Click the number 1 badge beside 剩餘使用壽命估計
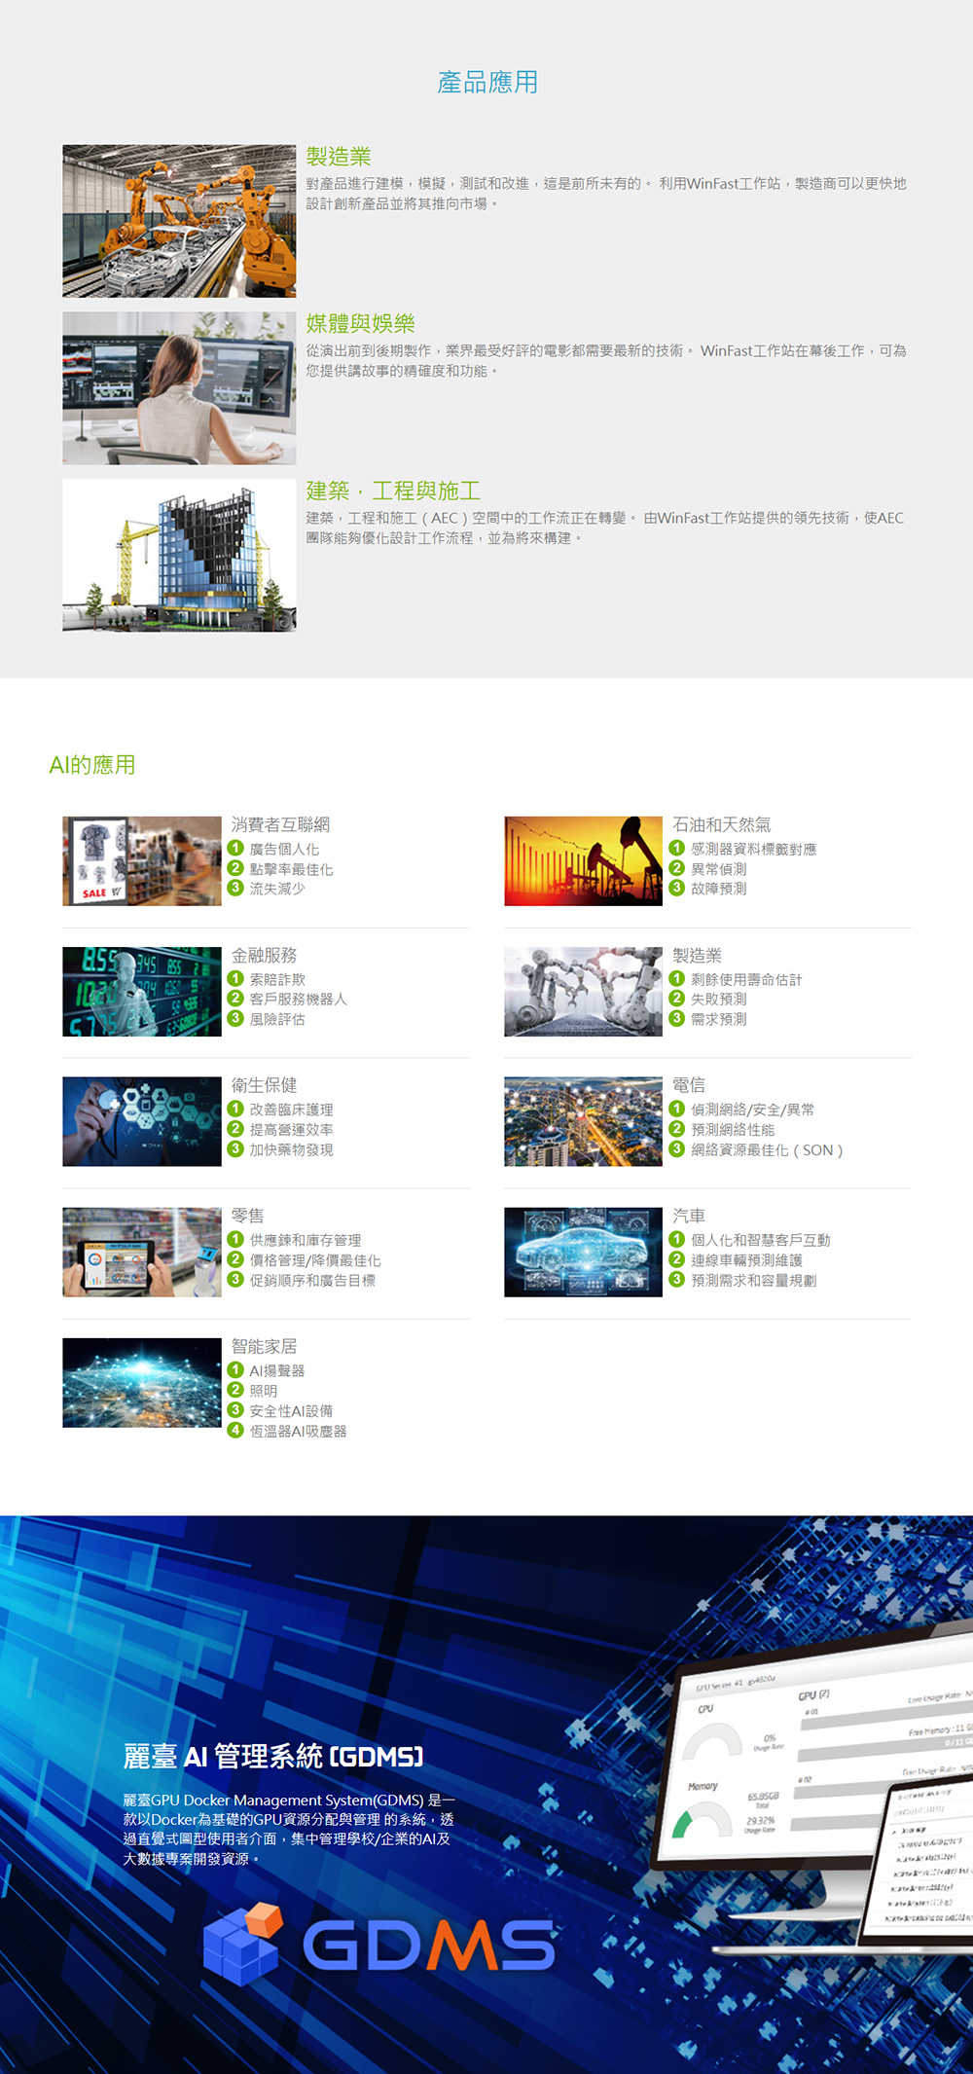This screenshot has height=2074, width=973. pos(677,979)
